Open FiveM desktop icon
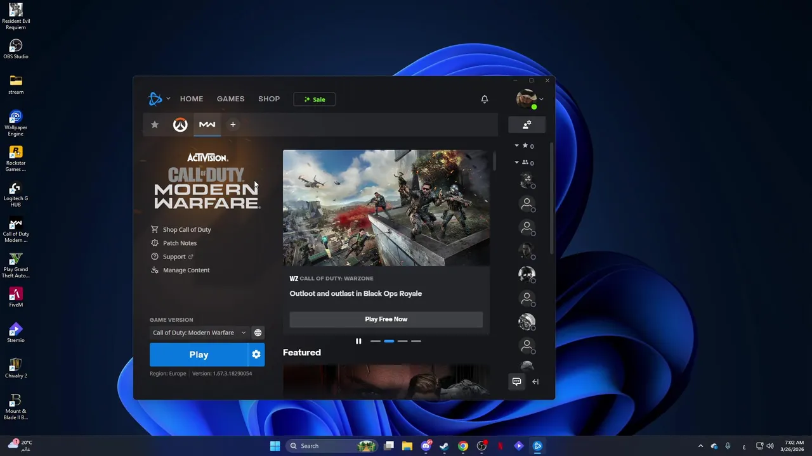Screen dimensions: 812x456 tap(16, 297)
